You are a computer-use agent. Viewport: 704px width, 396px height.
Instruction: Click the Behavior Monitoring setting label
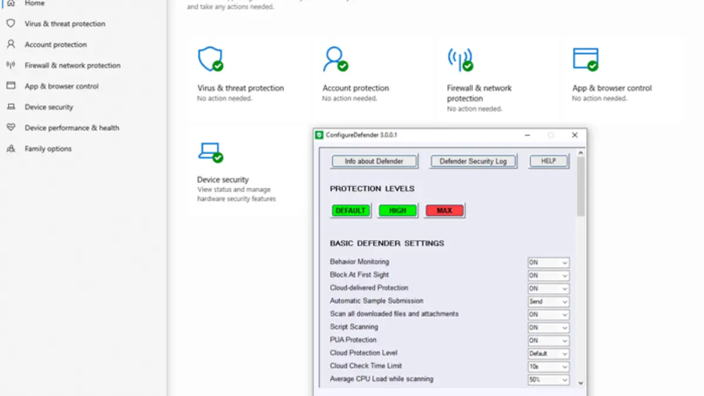click(x=359, y=262)
